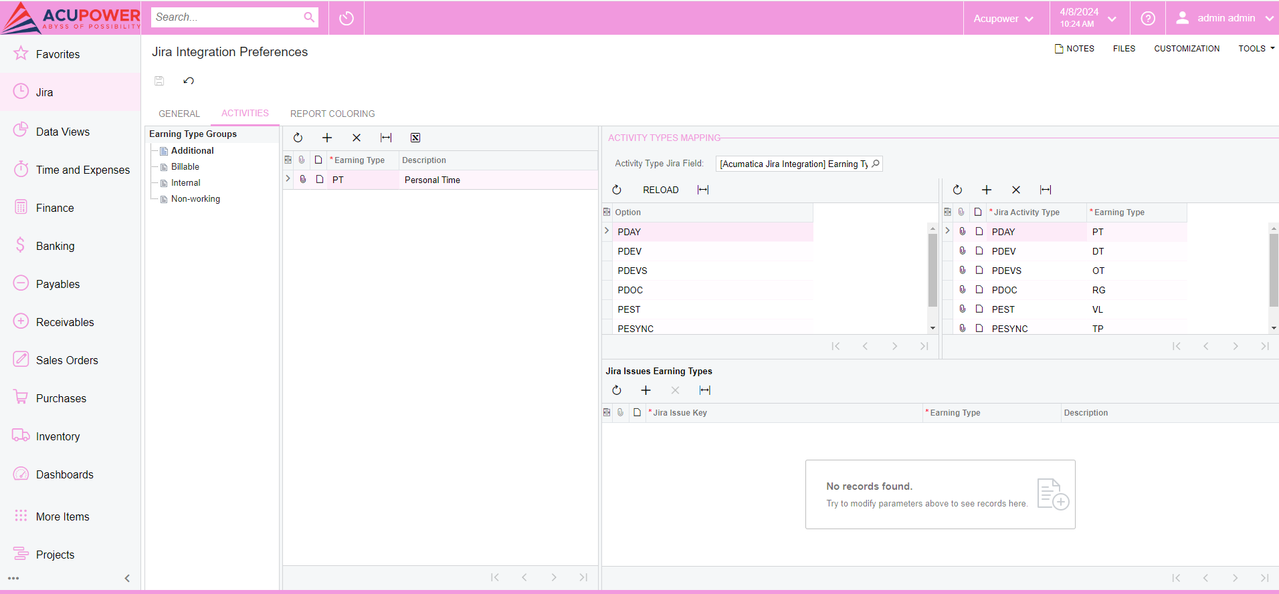This screenshot has width=1279, height=594.
Task: Sort by Jira Issue Key column header
Action: [x=784, y=413]
